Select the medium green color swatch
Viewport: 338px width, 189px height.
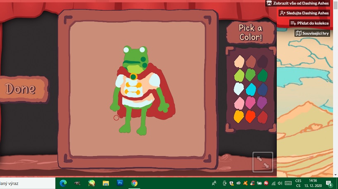pos(251,75)
